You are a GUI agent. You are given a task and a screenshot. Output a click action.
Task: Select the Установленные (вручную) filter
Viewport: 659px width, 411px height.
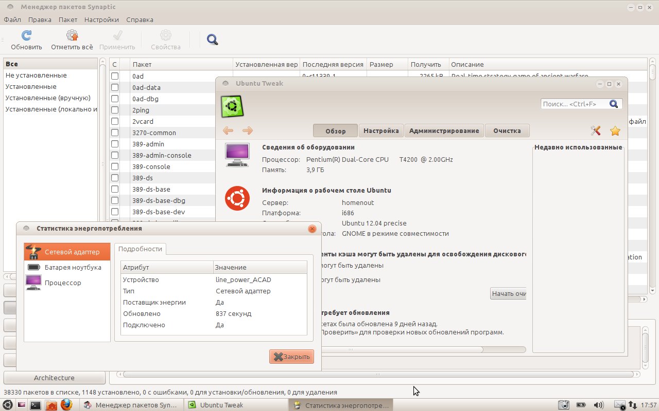48,98
